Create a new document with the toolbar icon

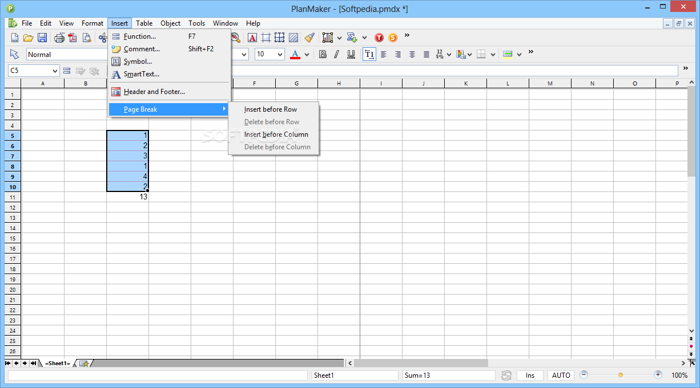click(x=15, y=38)
